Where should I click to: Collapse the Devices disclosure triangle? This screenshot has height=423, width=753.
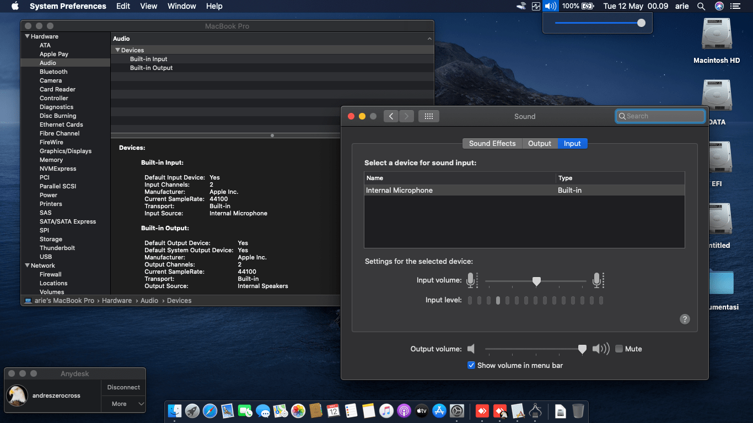coord(117,50)
